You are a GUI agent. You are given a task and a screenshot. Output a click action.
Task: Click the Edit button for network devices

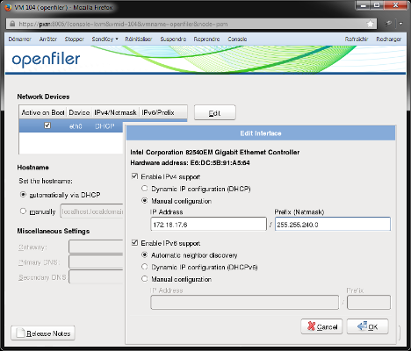coord(215,112)
